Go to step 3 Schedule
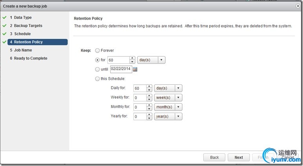 click(20, 34)
